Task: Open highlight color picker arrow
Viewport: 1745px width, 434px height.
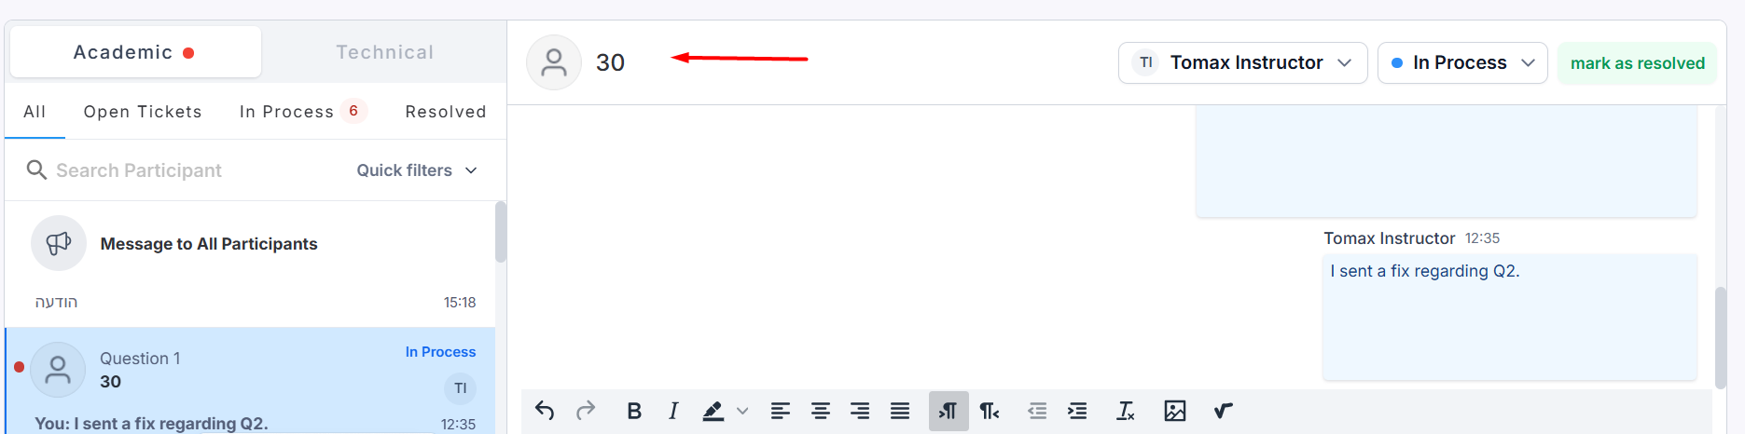Action: [742, 411]
